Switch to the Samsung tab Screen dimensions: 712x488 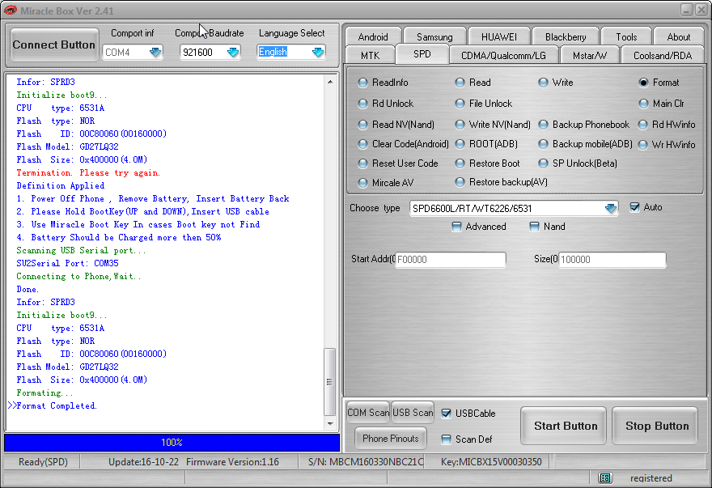pyautogui.click(x=434, y=36)
